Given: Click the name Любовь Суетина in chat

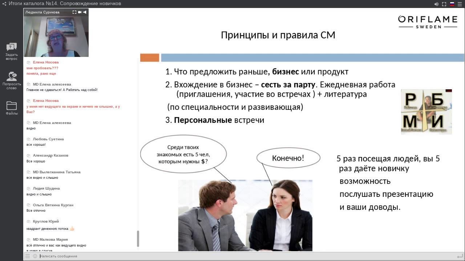Looking at the screenshot, I should pos(48,139).
